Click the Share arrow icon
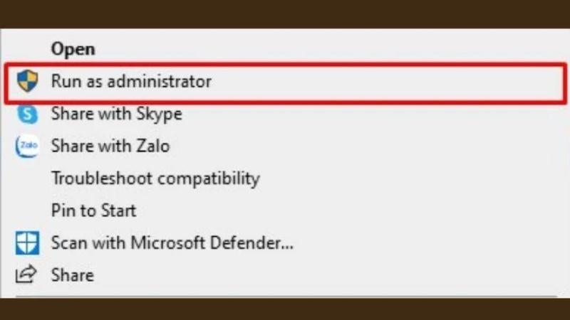This screenshot has width=570, height=320. [26, 274]
